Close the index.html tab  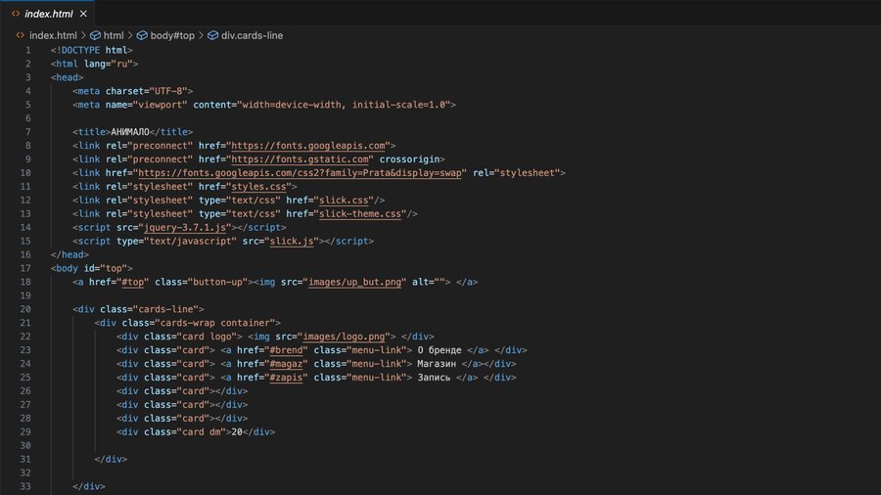coord(83,14)
